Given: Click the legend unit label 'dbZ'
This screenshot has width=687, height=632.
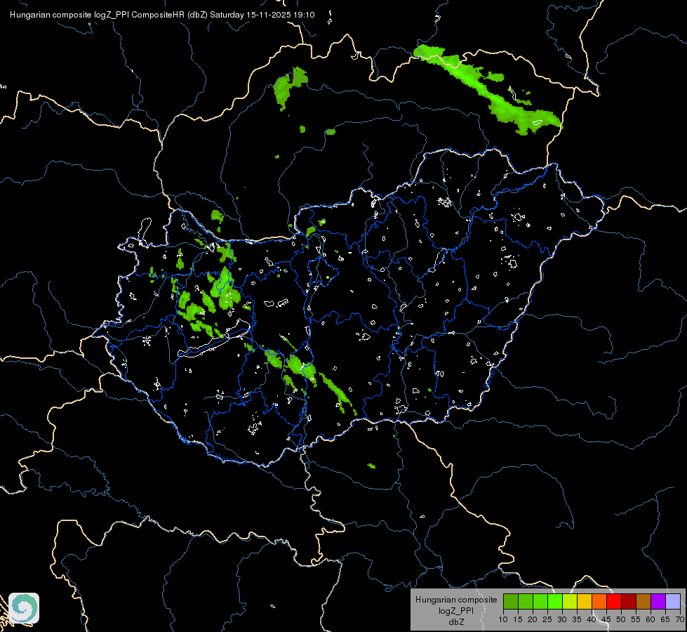Looking at the screenshot, I should (456, 621).
